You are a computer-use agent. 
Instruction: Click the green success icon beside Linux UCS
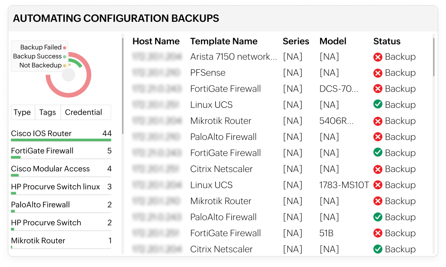pyautogui.click(x=377, y=104)
